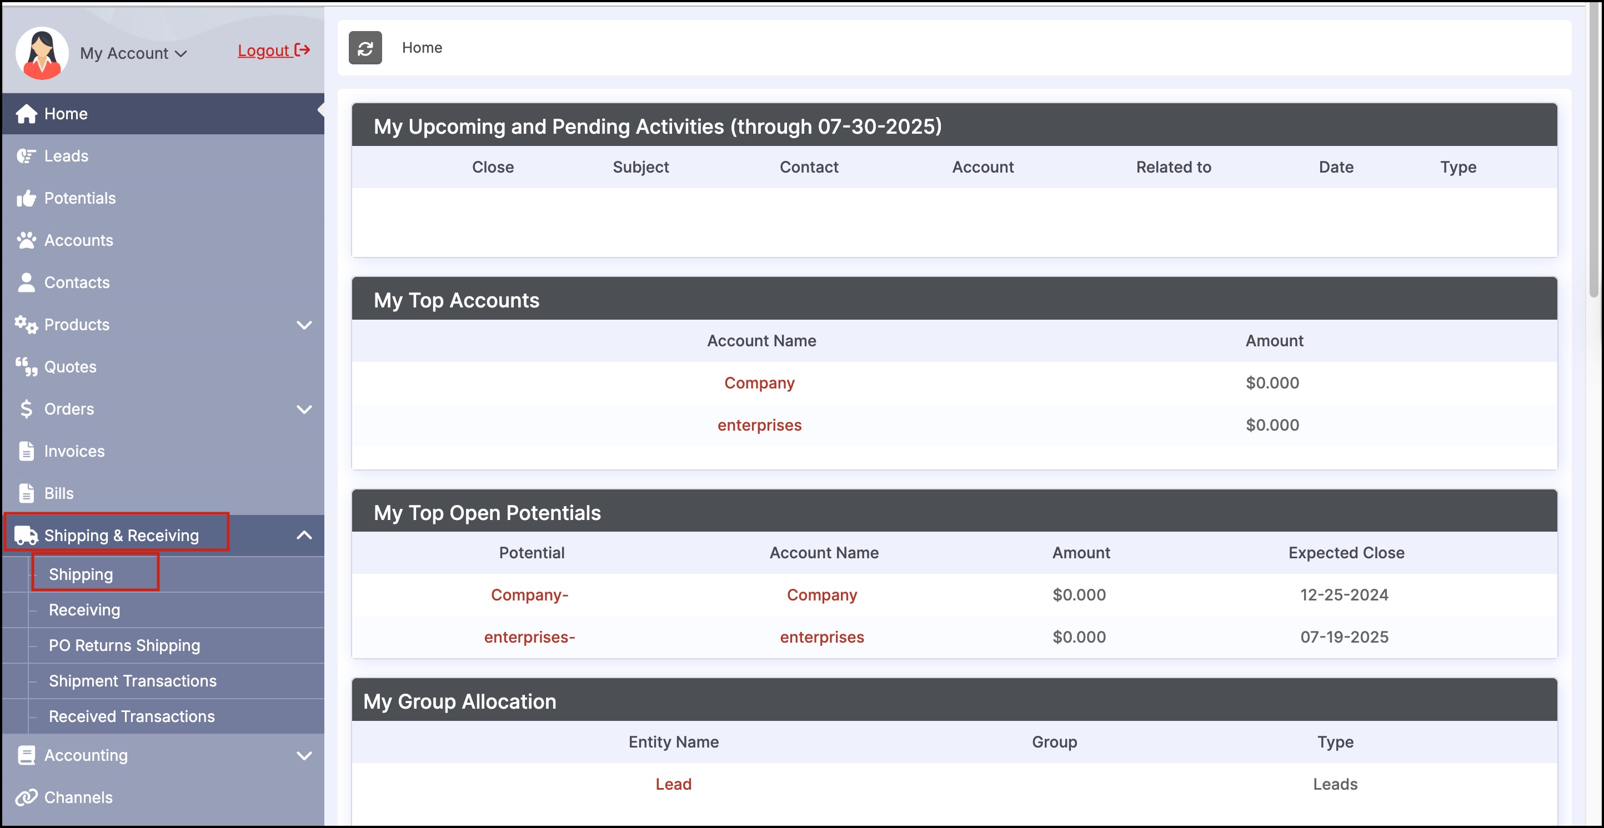Click the Orders dollar-sign icon
Screen dimensions: 1604x828
pyautogui.click(x=26, y=410)
